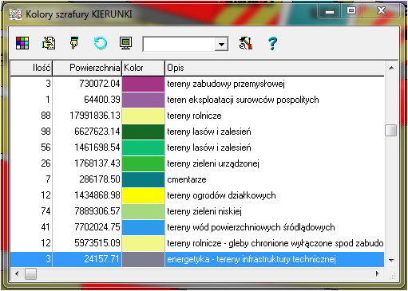Sort by the Powierzchnia column header
Image resolution: width=408 pixels, height=291 pixels.
(x=87, y=68)
